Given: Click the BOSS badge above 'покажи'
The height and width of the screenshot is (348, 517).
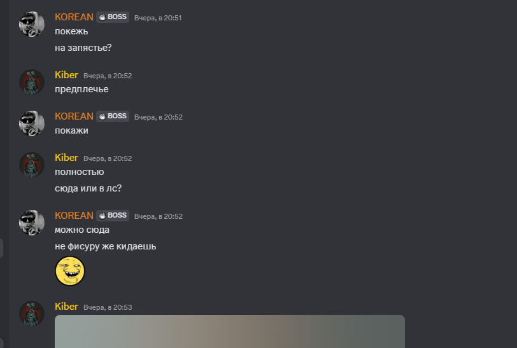Looking at the screenshot, I should tap(113, 116).
